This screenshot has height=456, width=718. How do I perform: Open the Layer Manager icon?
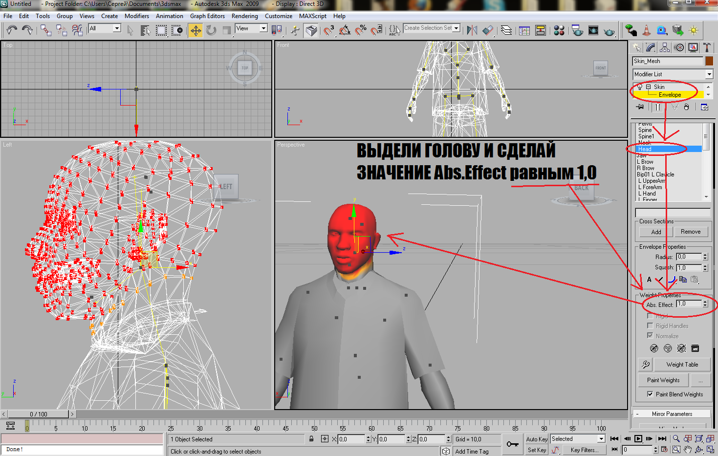point(506,30)
